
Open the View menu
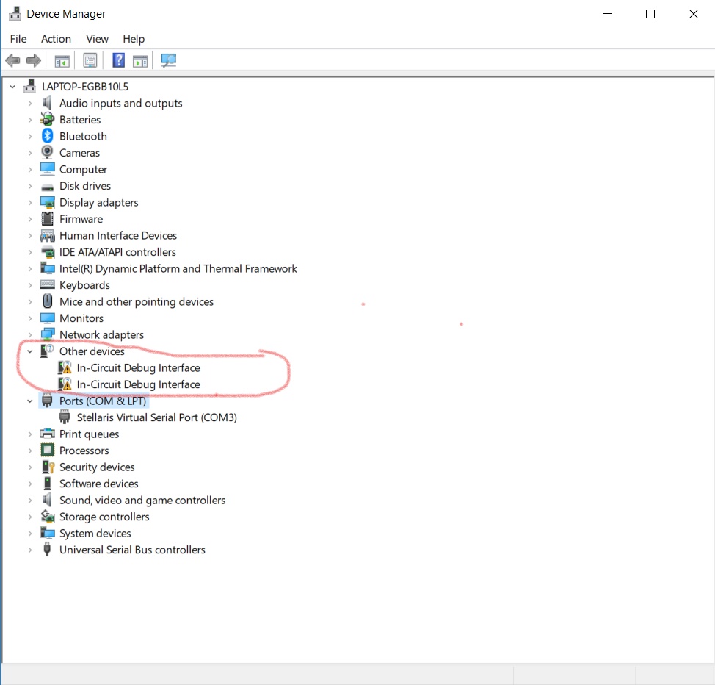coord(97,39)
